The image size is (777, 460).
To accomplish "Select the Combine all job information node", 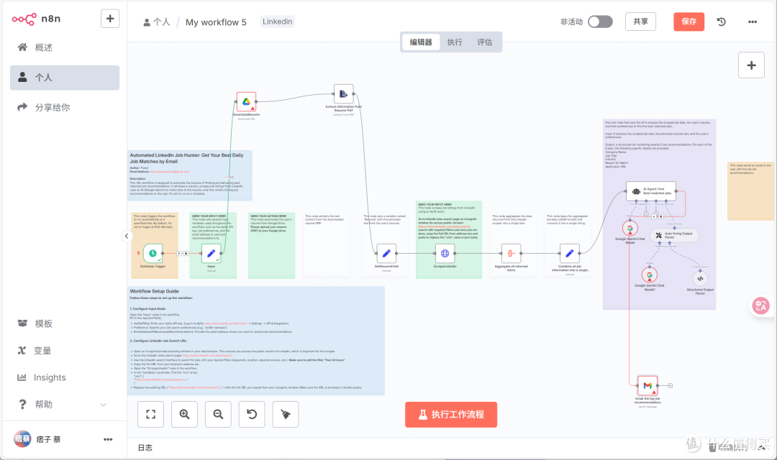I will point(569,254).
